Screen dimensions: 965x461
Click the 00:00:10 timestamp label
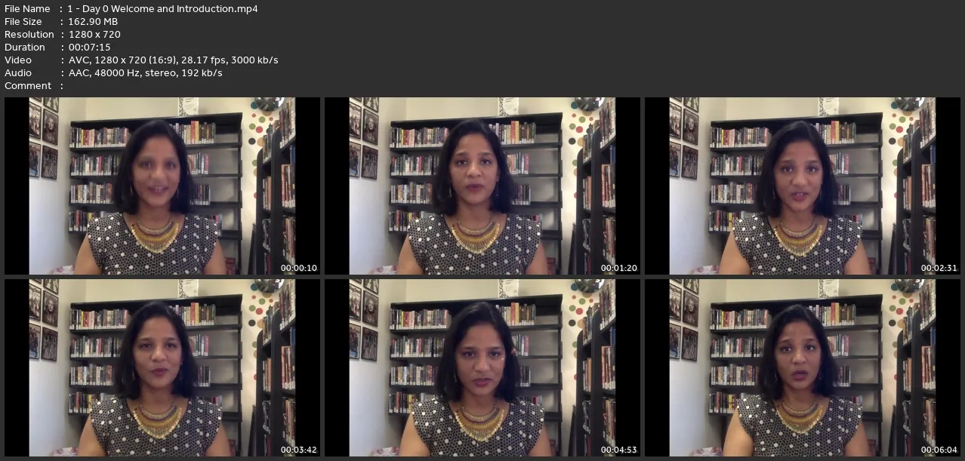[x=298, y=268]
